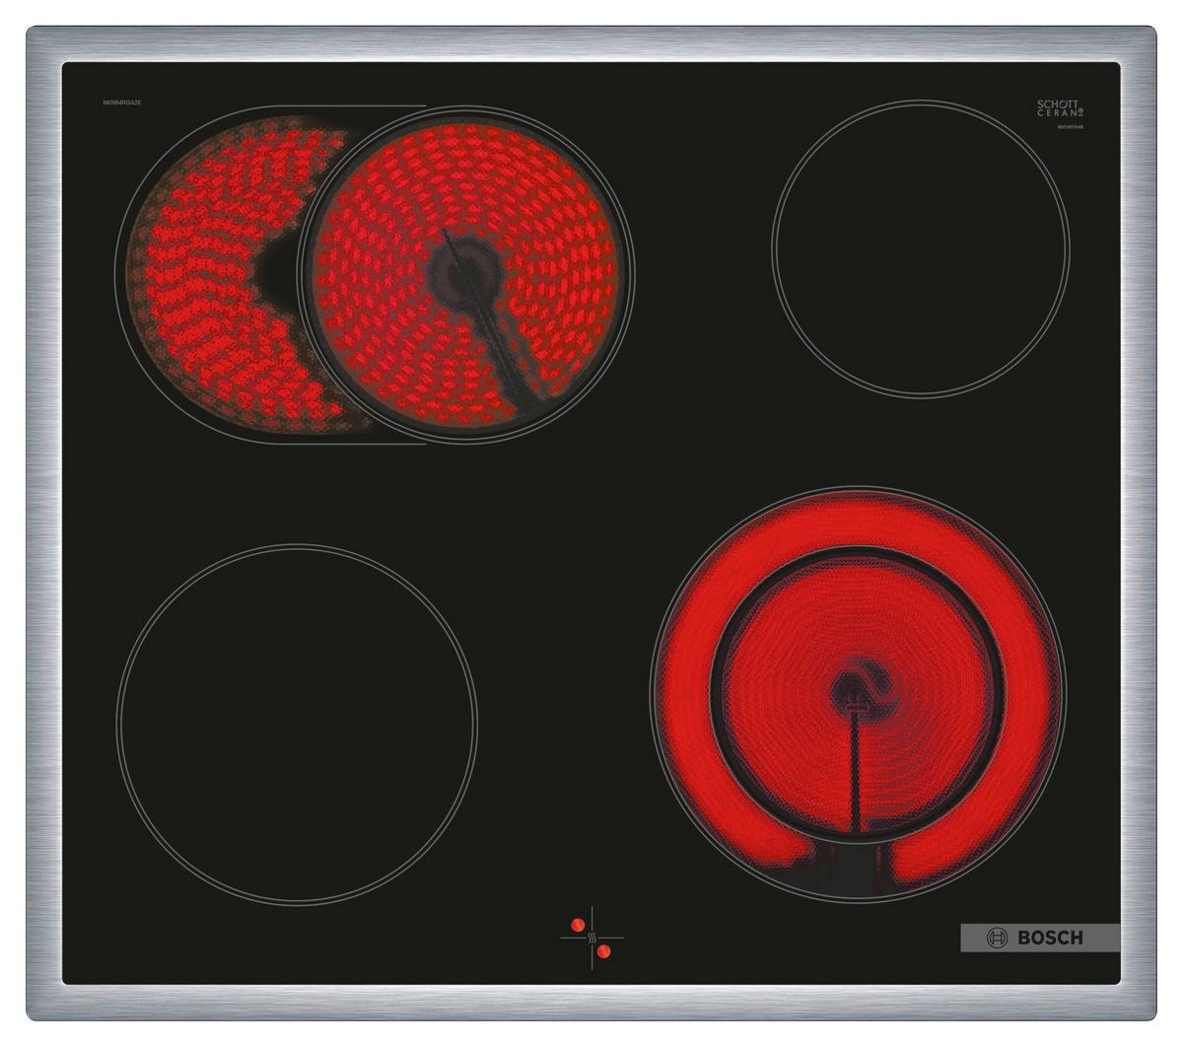Screen dimensions: 1183x1047
Task: Select the unlit bottom-left large cooking zone
Action: [x=297, y=724]
